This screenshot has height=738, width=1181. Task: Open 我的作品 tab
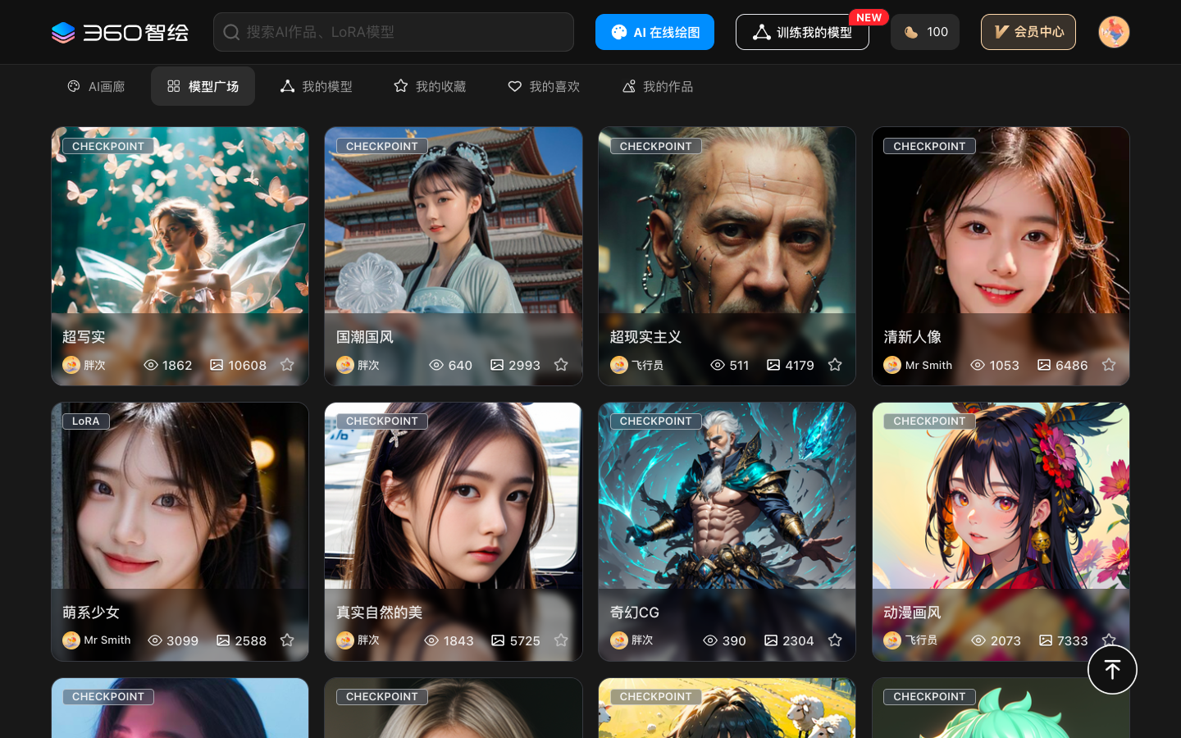coord(658,86)
